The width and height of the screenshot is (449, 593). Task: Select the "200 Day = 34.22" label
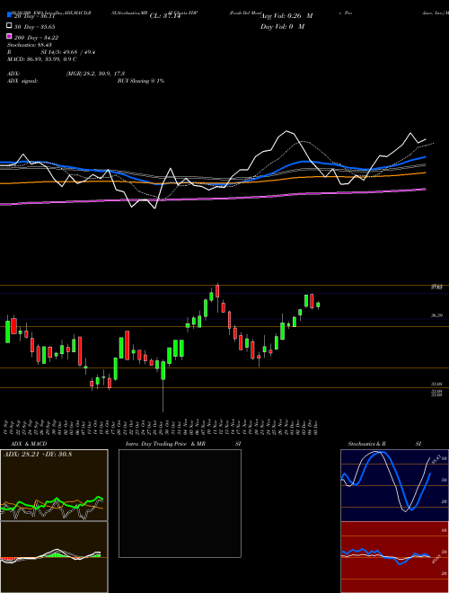point(36,38)
